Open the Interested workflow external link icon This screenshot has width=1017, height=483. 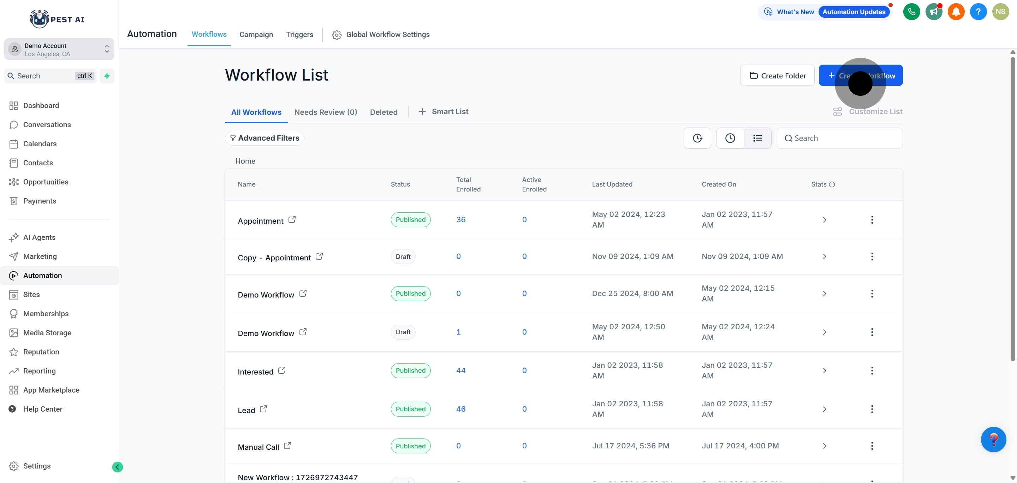282,370
